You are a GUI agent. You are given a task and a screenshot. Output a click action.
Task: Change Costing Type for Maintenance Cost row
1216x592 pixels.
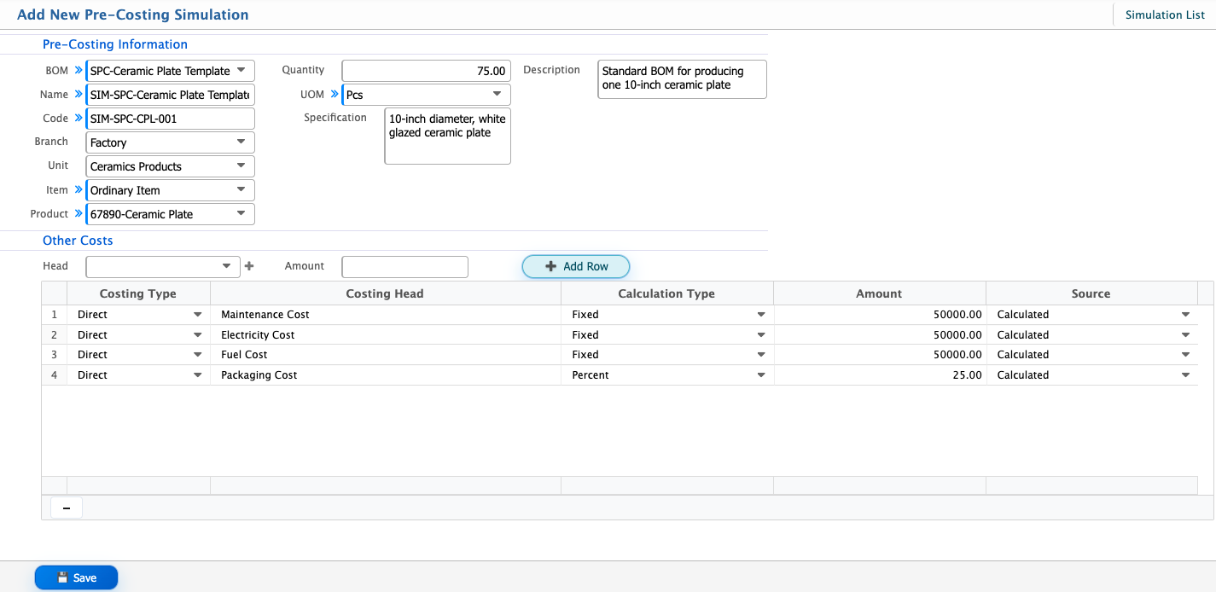coord(140,315)
